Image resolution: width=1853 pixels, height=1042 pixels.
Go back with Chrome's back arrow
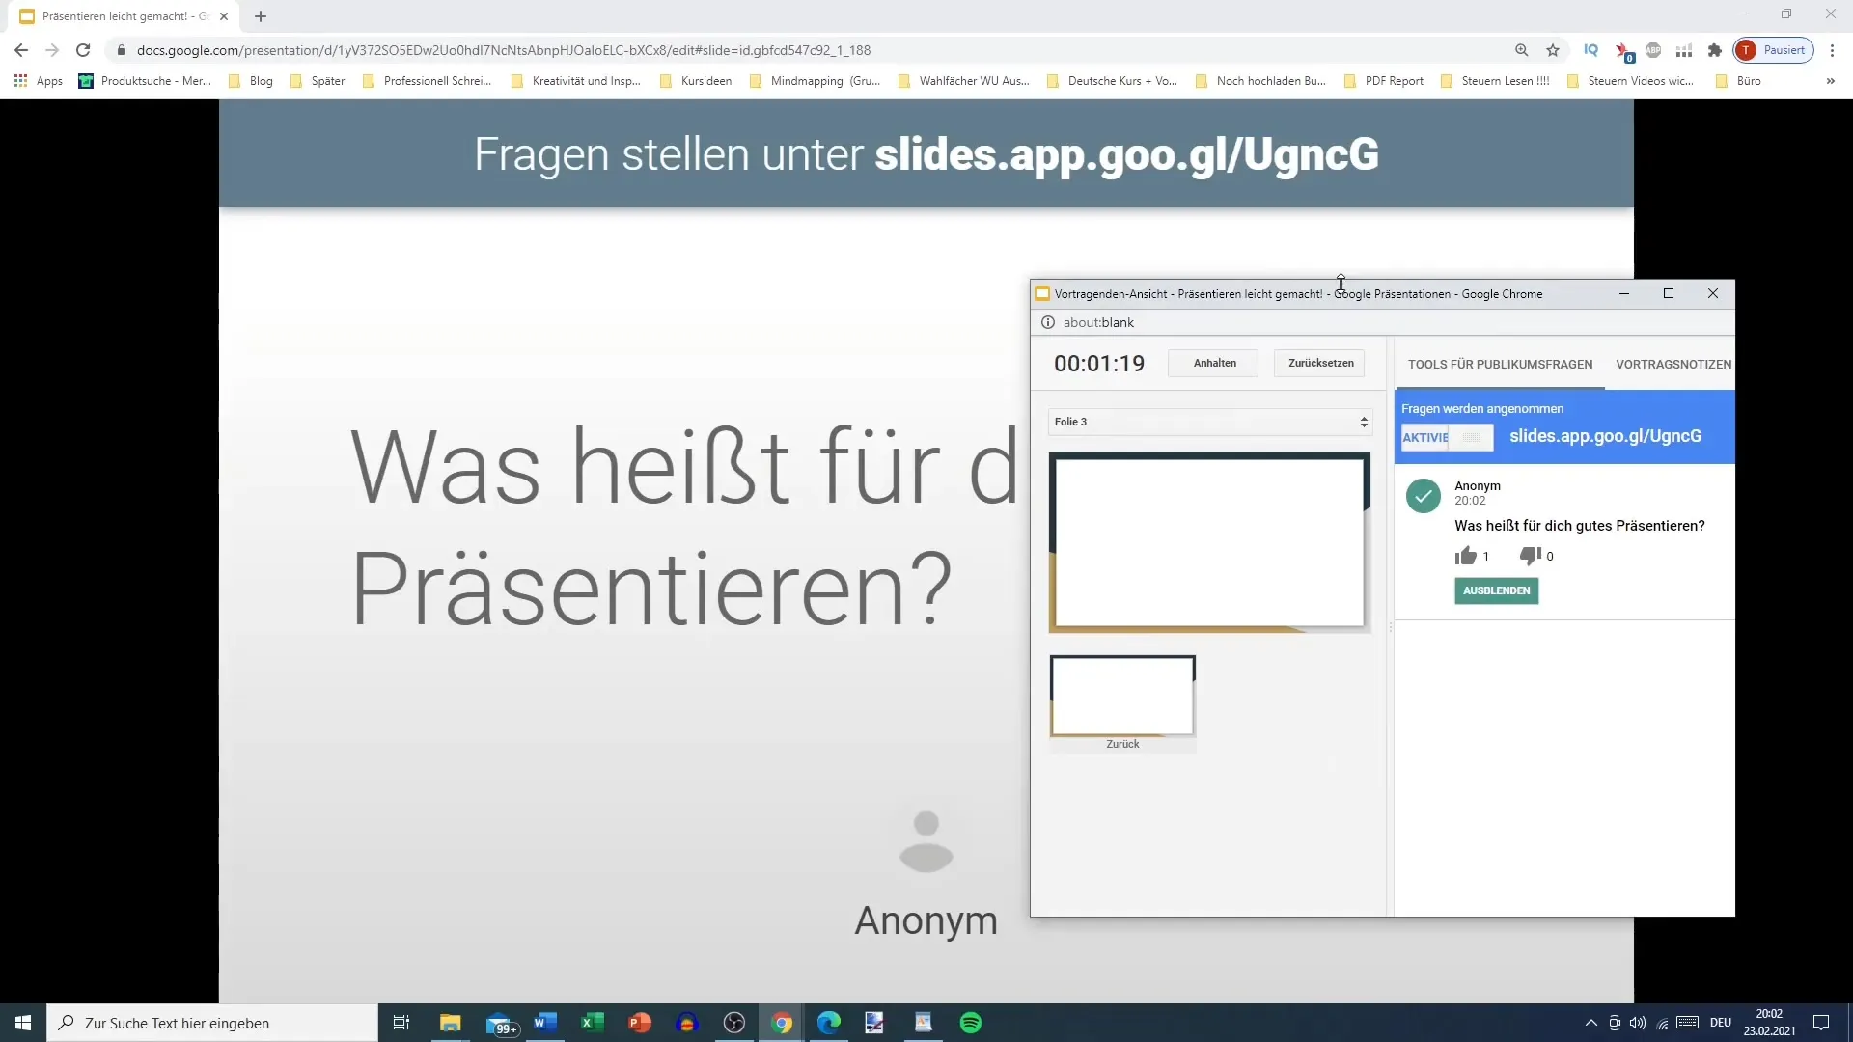point(21,50)
